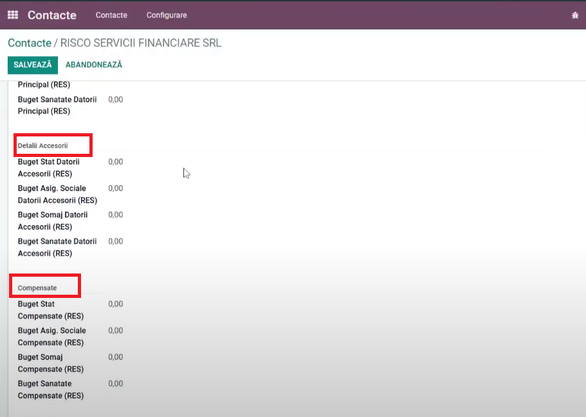Select the Buget Somaj Compensate value
586x417 pixels.
(x=116, y=357)
